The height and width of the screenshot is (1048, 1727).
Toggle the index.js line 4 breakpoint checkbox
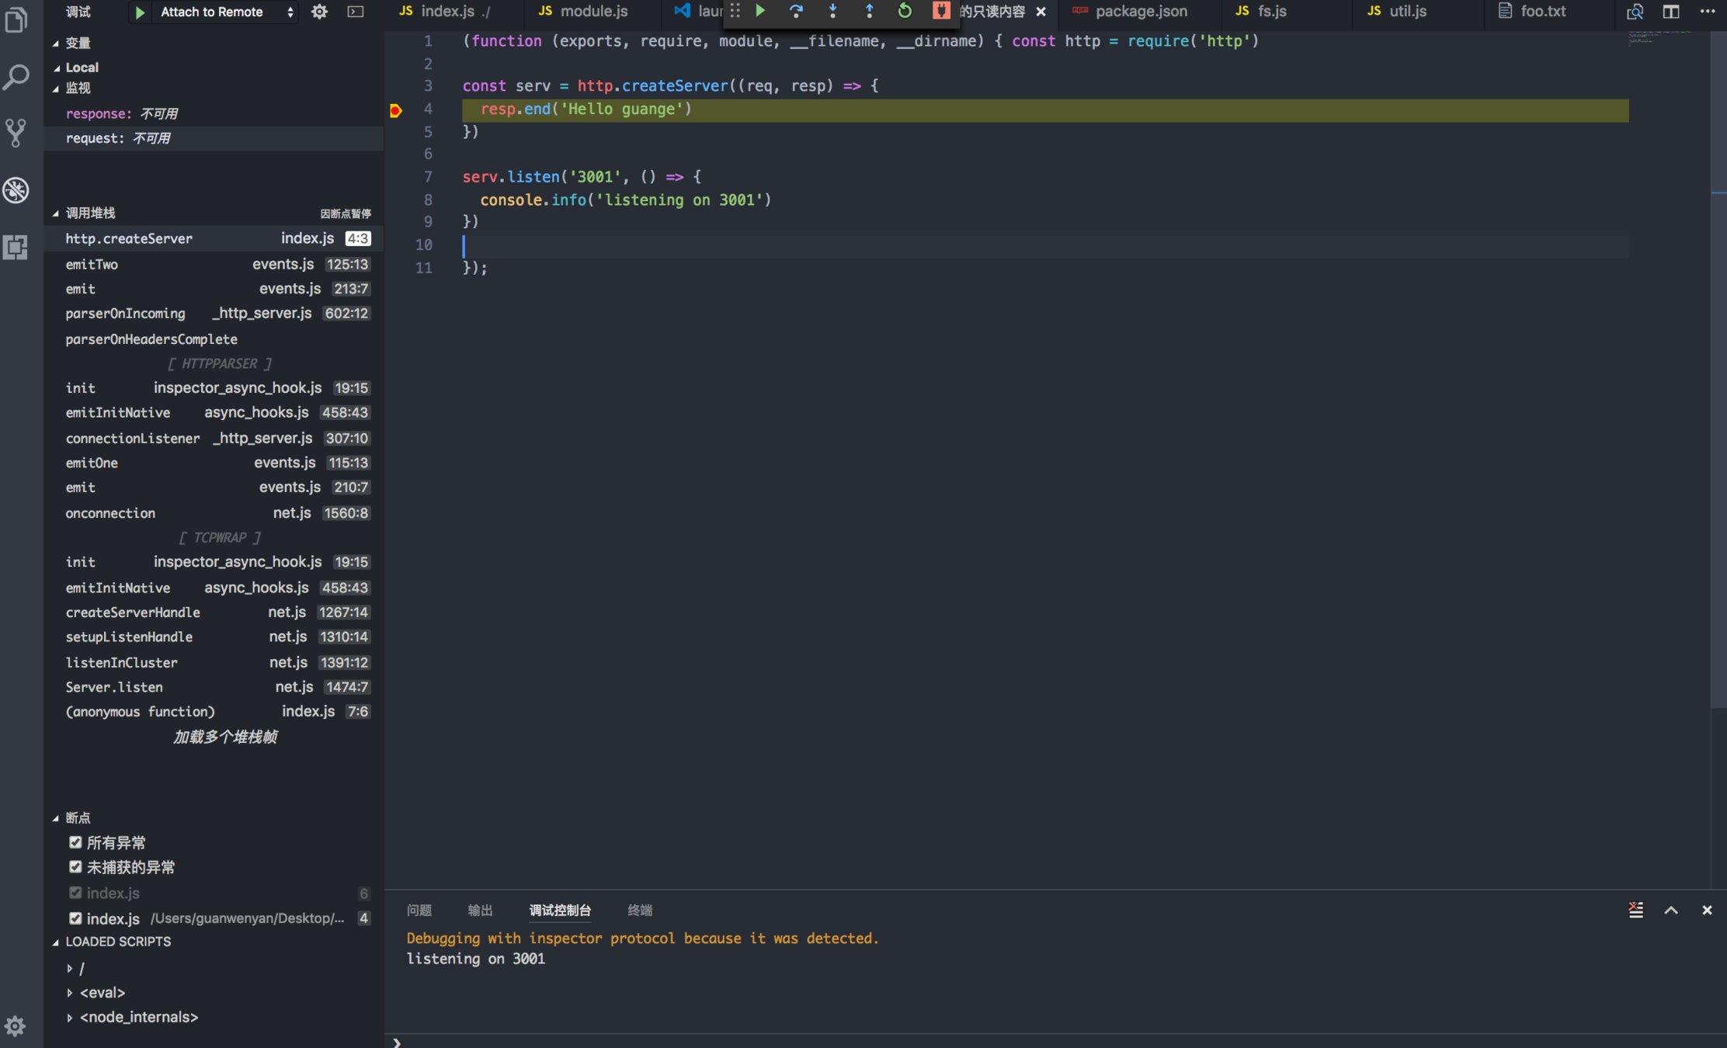point(75,918)
